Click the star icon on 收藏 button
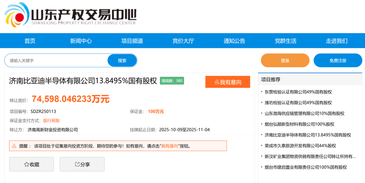This screenshot has height=183, width=365. point(27,164)
